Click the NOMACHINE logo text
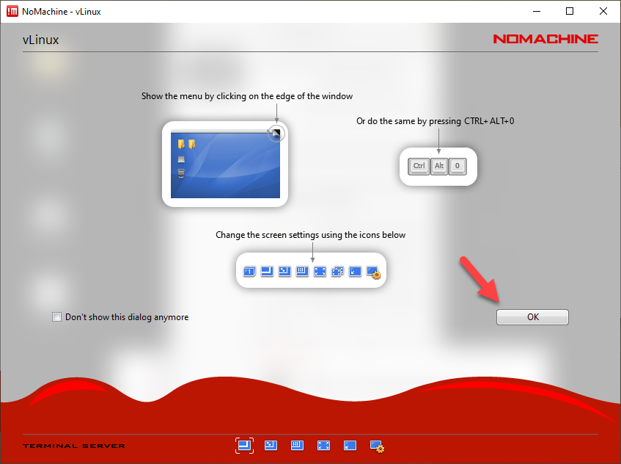The width and height of the screenshot is (621, 464). tap(545, 39)
